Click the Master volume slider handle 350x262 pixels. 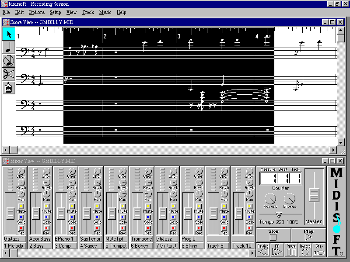pyautogui.click(x=314, y=194)
